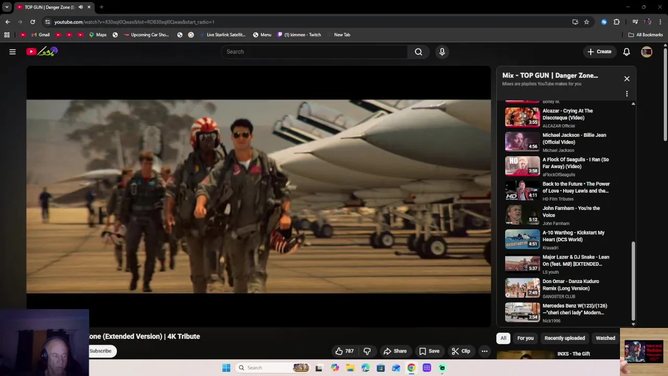The image size is (668, 376).
Task: Click the magnifier search button
Action: 419,52
